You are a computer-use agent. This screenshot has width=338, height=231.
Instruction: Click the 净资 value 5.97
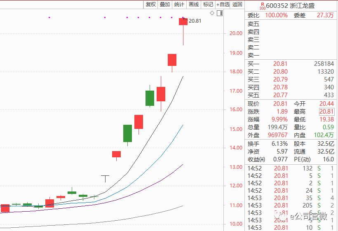pyautogui.click(x=282, y=152)
